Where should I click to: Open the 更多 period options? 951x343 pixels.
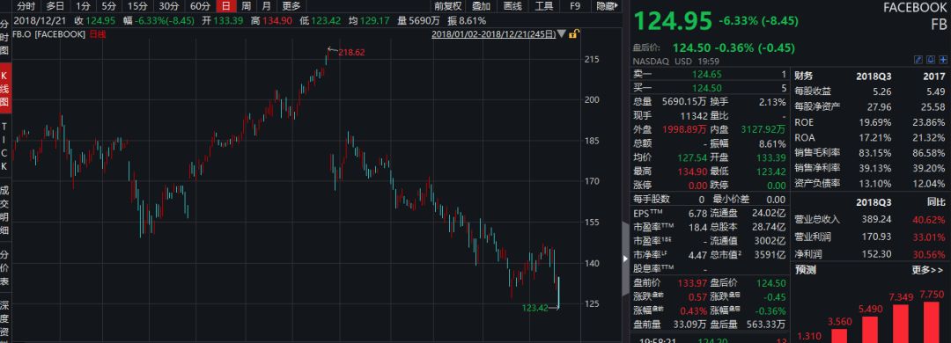pos(291,6)
